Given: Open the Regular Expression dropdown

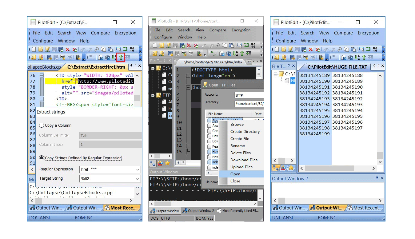Looking at the screenshot, I should click(138, 169).
